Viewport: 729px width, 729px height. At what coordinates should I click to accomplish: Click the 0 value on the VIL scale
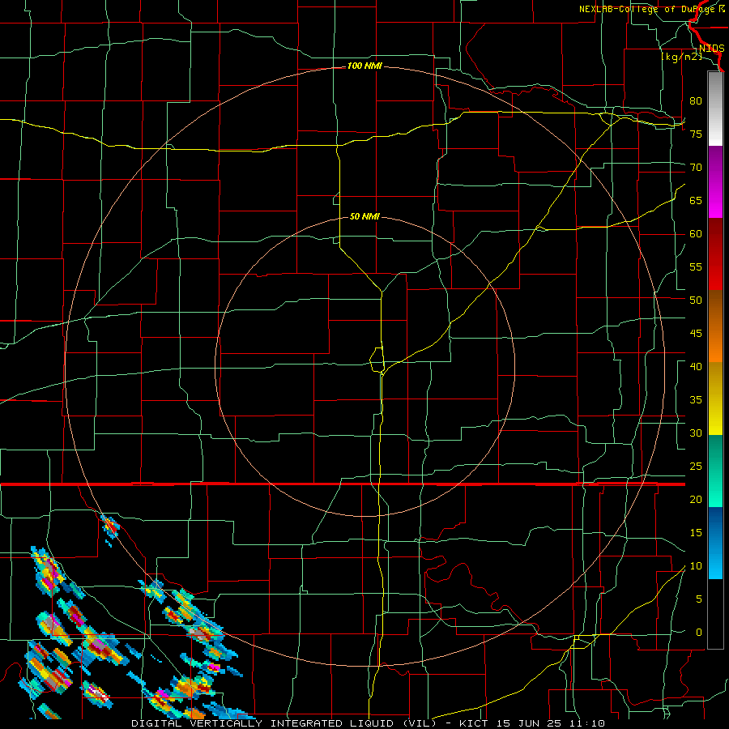(x=699, y=633)
